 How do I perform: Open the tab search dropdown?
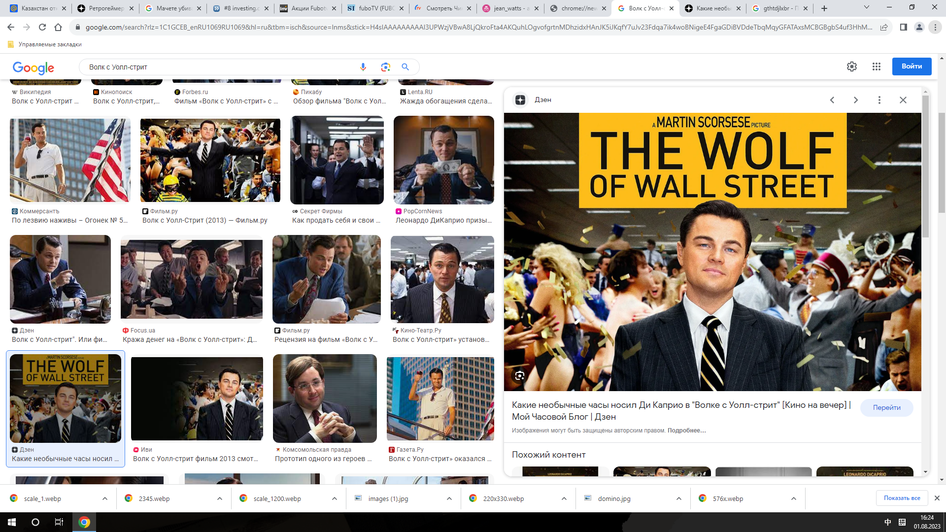point(867,7)
